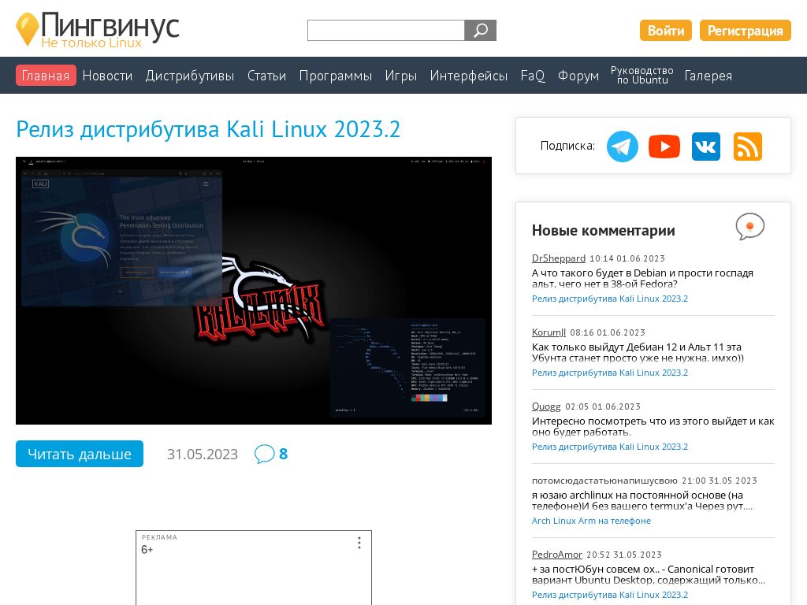807x605 pixels.
Task: Click into the site search field
Action: [386, 31]
